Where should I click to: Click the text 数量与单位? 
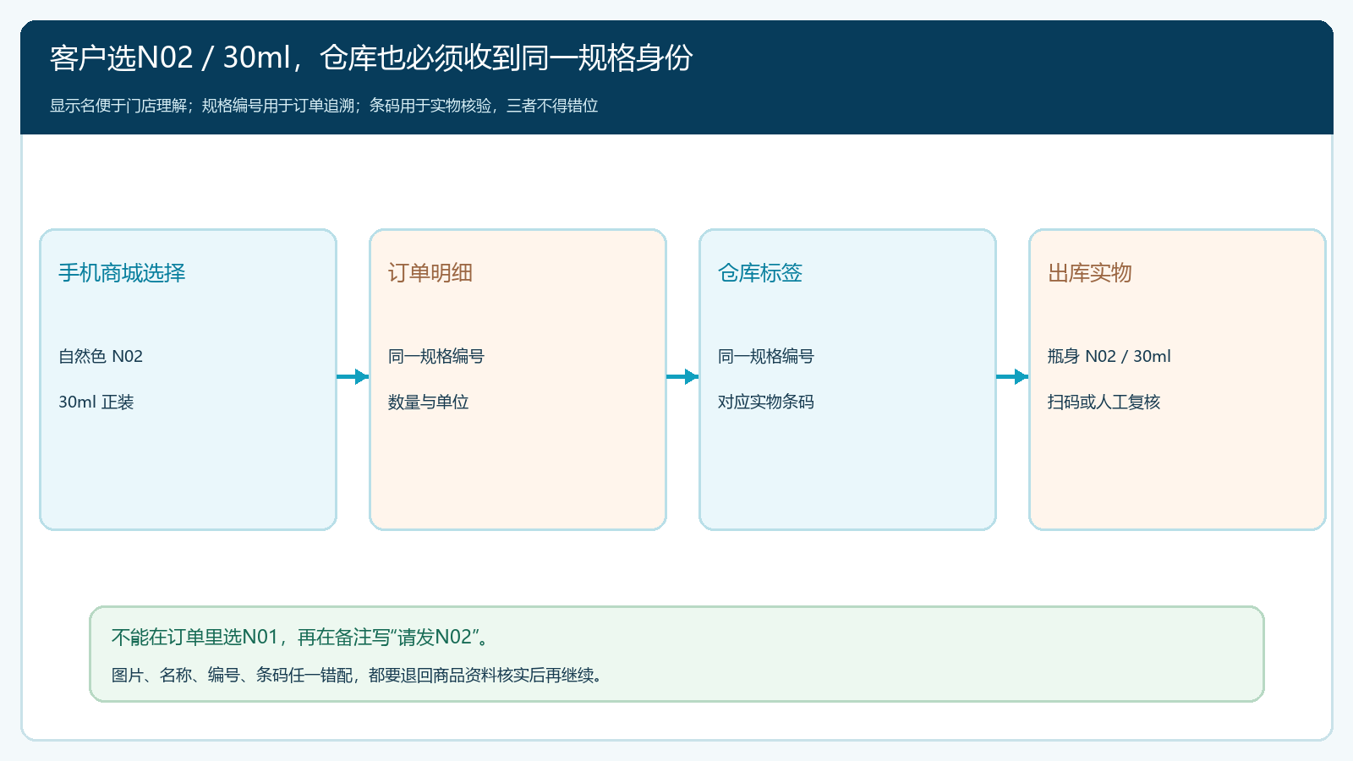point(429,402)
